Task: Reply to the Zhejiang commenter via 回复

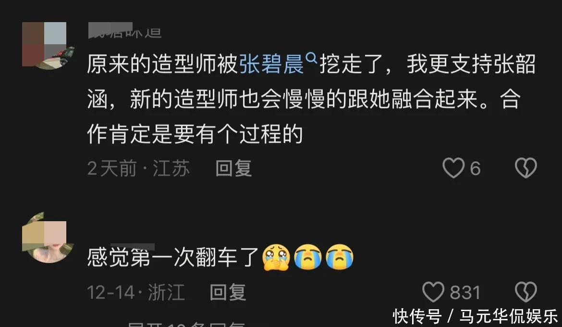Action: [x=228, y=292]
